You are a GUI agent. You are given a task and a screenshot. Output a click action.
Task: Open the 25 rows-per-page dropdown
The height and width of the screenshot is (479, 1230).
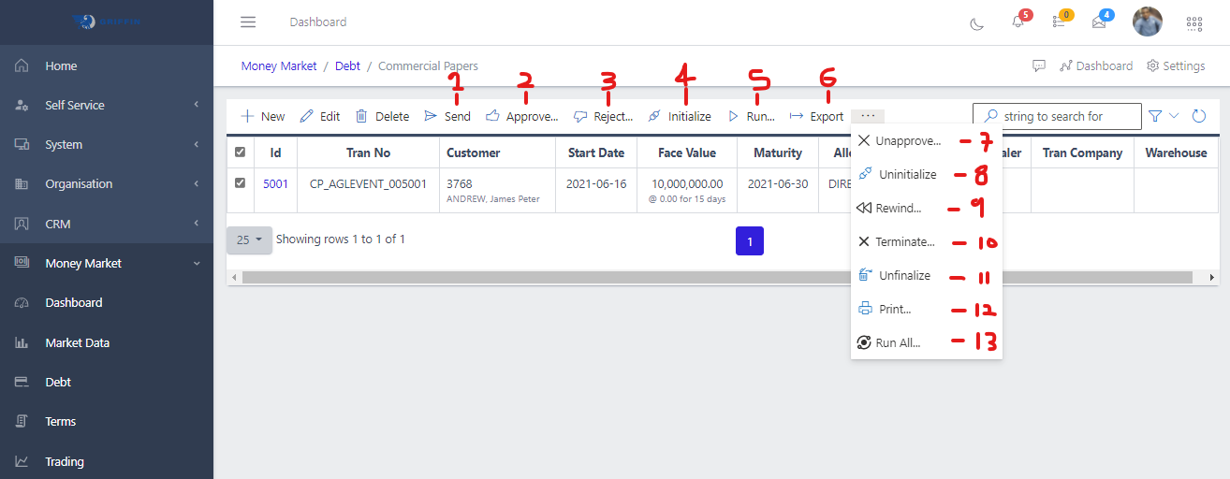[x=249, y=239]
